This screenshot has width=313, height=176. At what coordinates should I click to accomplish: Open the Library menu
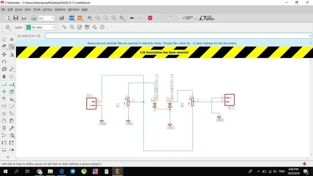[47, 9]
